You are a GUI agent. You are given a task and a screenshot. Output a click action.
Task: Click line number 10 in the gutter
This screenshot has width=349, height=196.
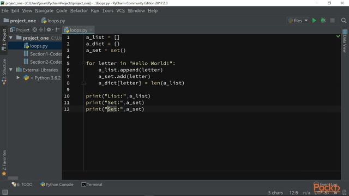pos(67,96)
